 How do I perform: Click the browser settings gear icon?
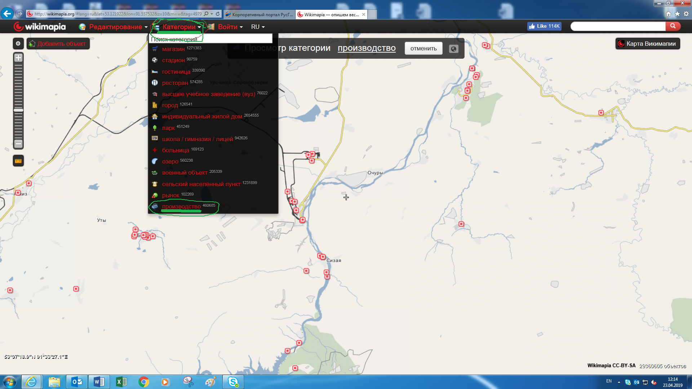686,14
